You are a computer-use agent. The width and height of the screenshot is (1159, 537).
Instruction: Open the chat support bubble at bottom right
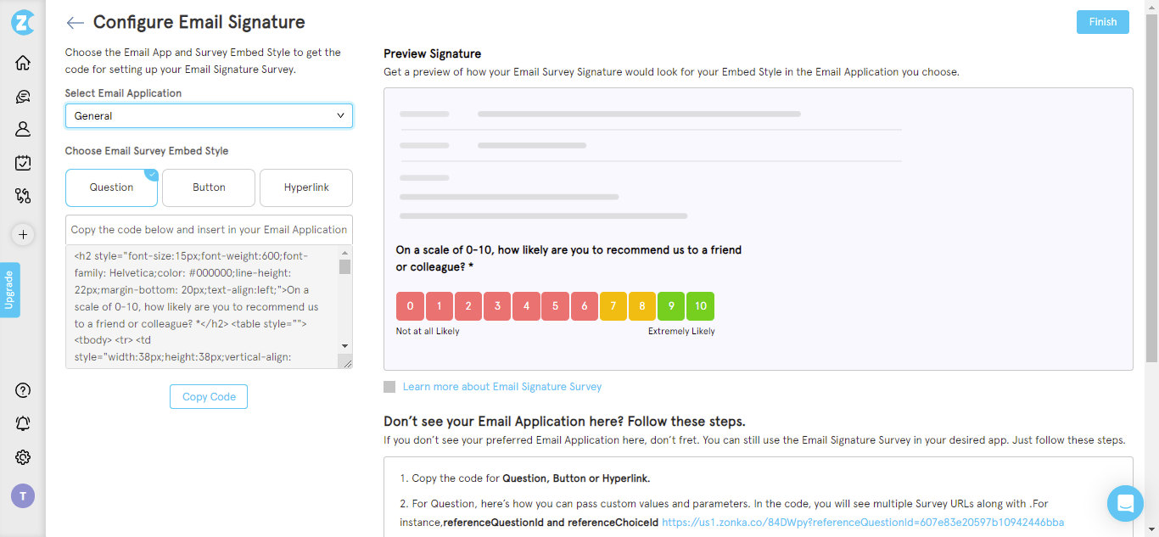point(1125,503)
